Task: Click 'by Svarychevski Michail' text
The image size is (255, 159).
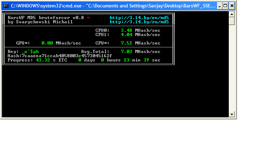Action: 40,22
